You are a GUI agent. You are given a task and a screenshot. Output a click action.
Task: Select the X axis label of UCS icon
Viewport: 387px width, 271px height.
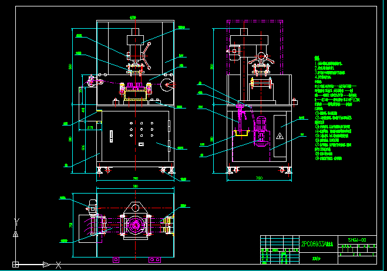[58, 265]
